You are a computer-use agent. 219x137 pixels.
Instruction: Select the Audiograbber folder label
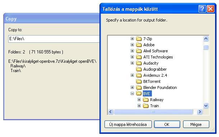(x=155, y=69)
